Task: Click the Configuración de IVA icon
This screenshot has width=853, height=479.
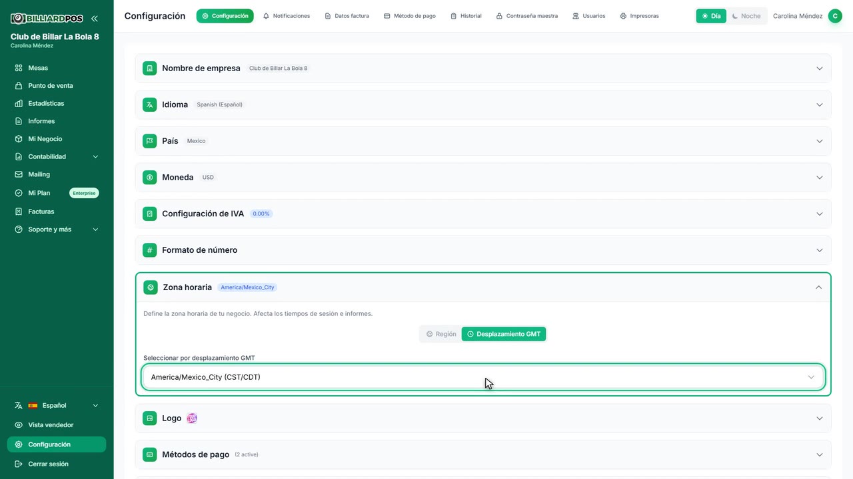Action: click(150, 214)
